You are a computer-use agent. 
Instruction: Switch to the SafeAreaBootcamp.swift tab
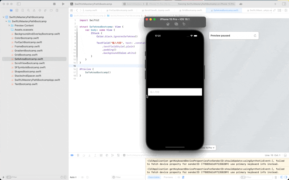[224, 10]
